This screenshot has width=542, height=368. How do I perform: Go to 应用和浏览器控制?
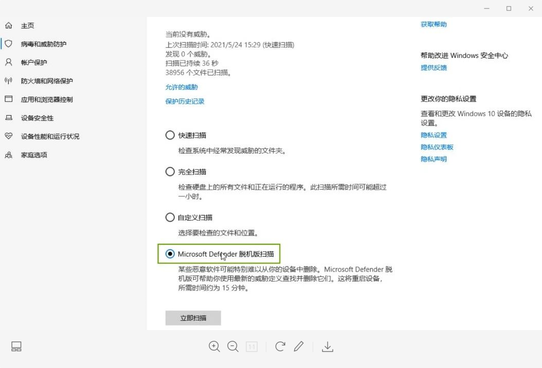tap(47, 100)
